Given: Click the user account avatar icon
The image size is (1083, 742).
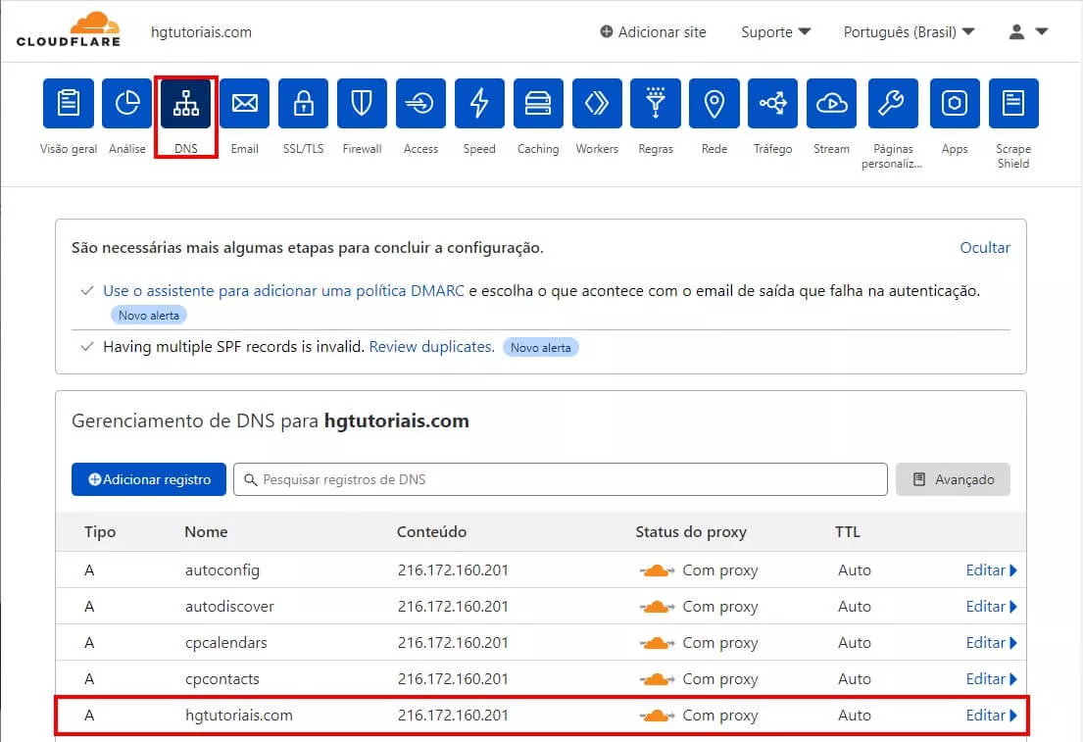Looking at the screenshot, I should coord(1016,31).
